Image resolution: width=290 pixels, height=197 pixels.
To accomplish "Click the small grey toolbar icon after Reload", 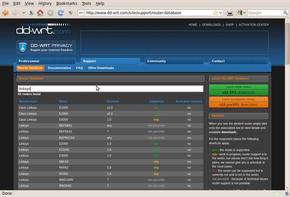I will pos(71,13).
